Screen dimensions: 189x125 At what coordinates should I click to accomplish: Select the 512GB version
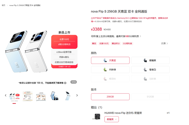click(150, 97)
